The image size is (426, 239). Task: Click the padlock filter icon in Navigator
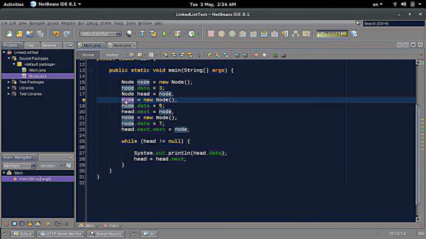(30, 224)
